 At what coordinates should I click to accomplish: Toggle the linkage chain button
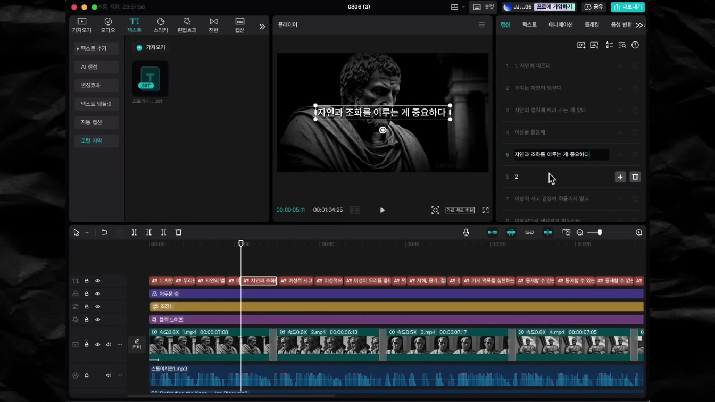click(x=529, y=232)
